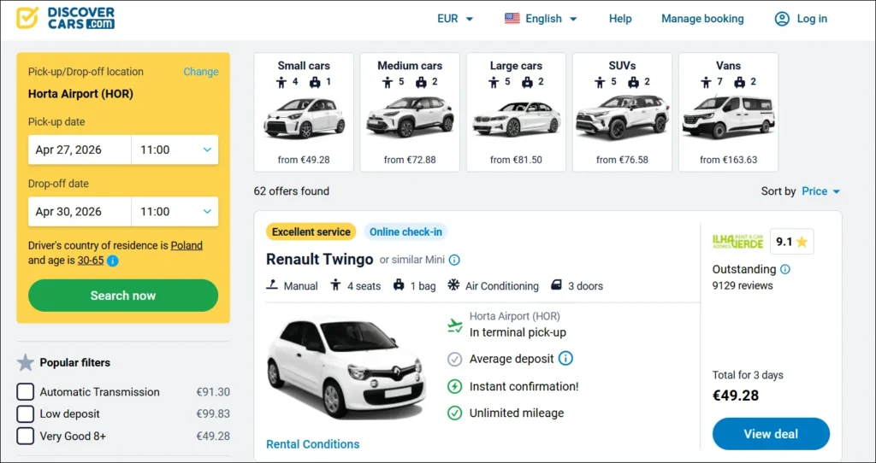This screenshot has height=463, width=876.
Task: Click the Ilha Verde rent a car logo
Action: pyautogui.click(x=737, y=242)
